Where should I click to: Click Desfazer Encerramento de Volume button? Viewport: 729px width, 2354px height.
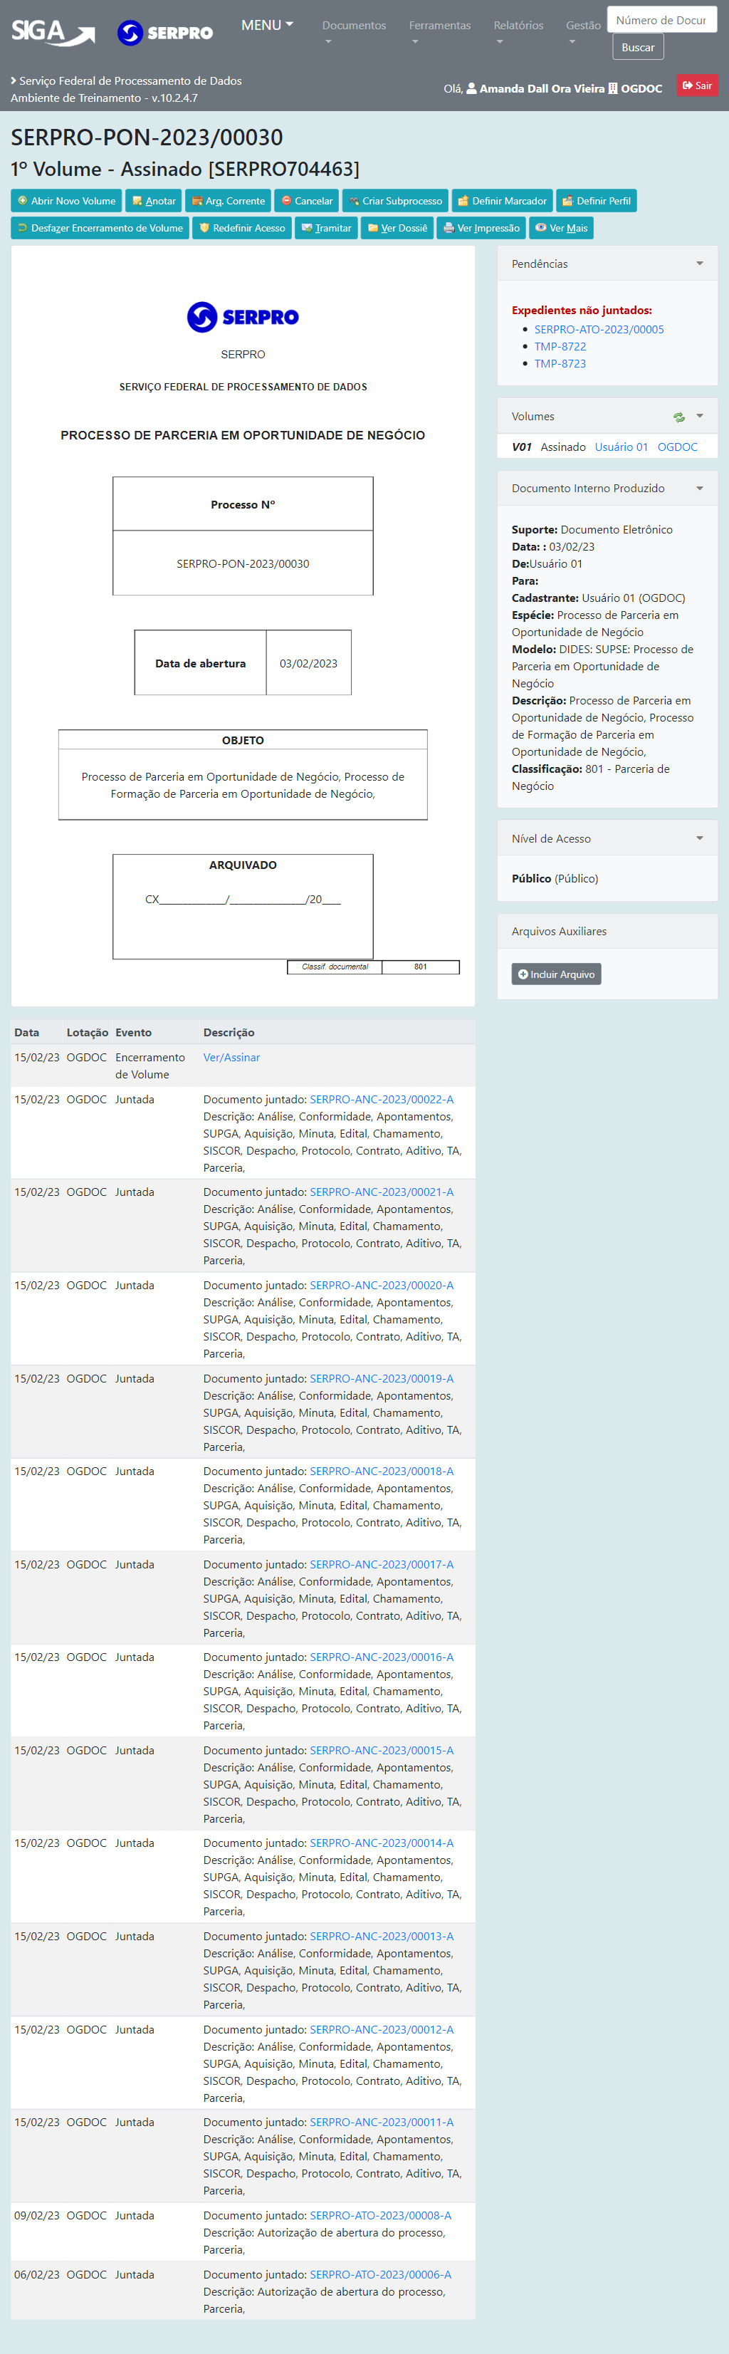pyautogui.click(x=100, y=227)
